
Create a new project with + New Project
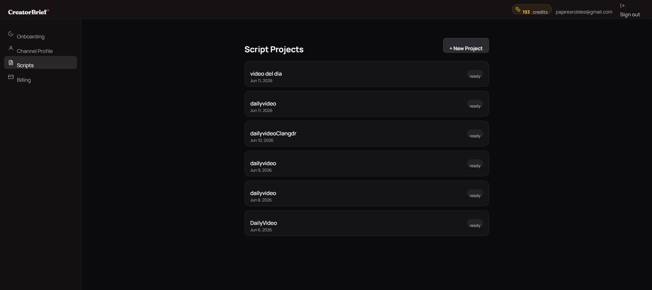click(466, 45)
